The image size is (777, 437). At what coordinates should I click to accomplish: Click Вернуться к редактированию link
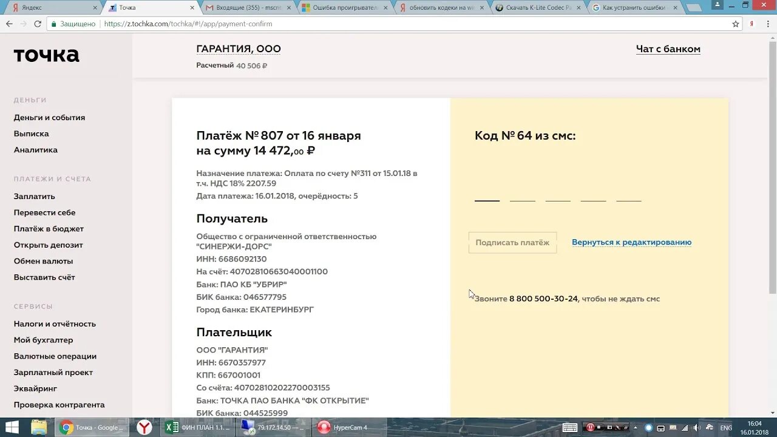click(x=631, y=242)
